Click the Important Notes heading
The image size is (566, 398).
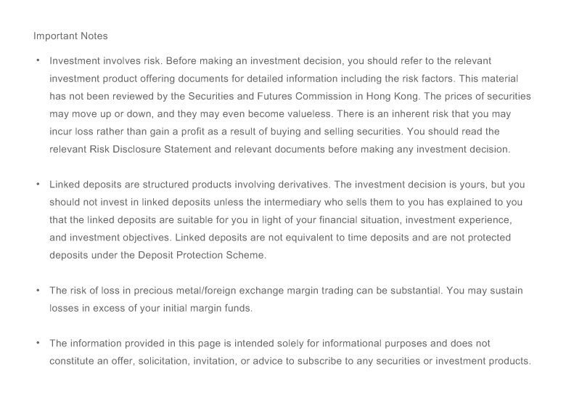(70, 36)
